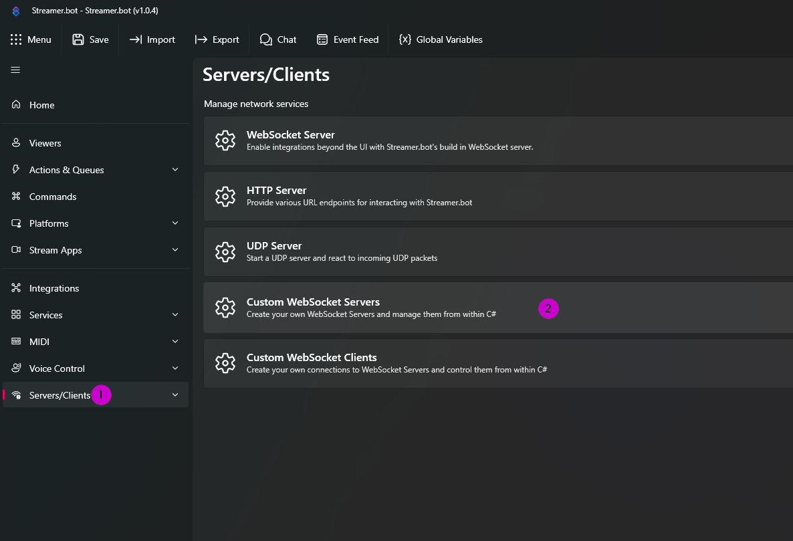
Task: Click the 'Manage network services' subtitle
Action: [256, 104]
